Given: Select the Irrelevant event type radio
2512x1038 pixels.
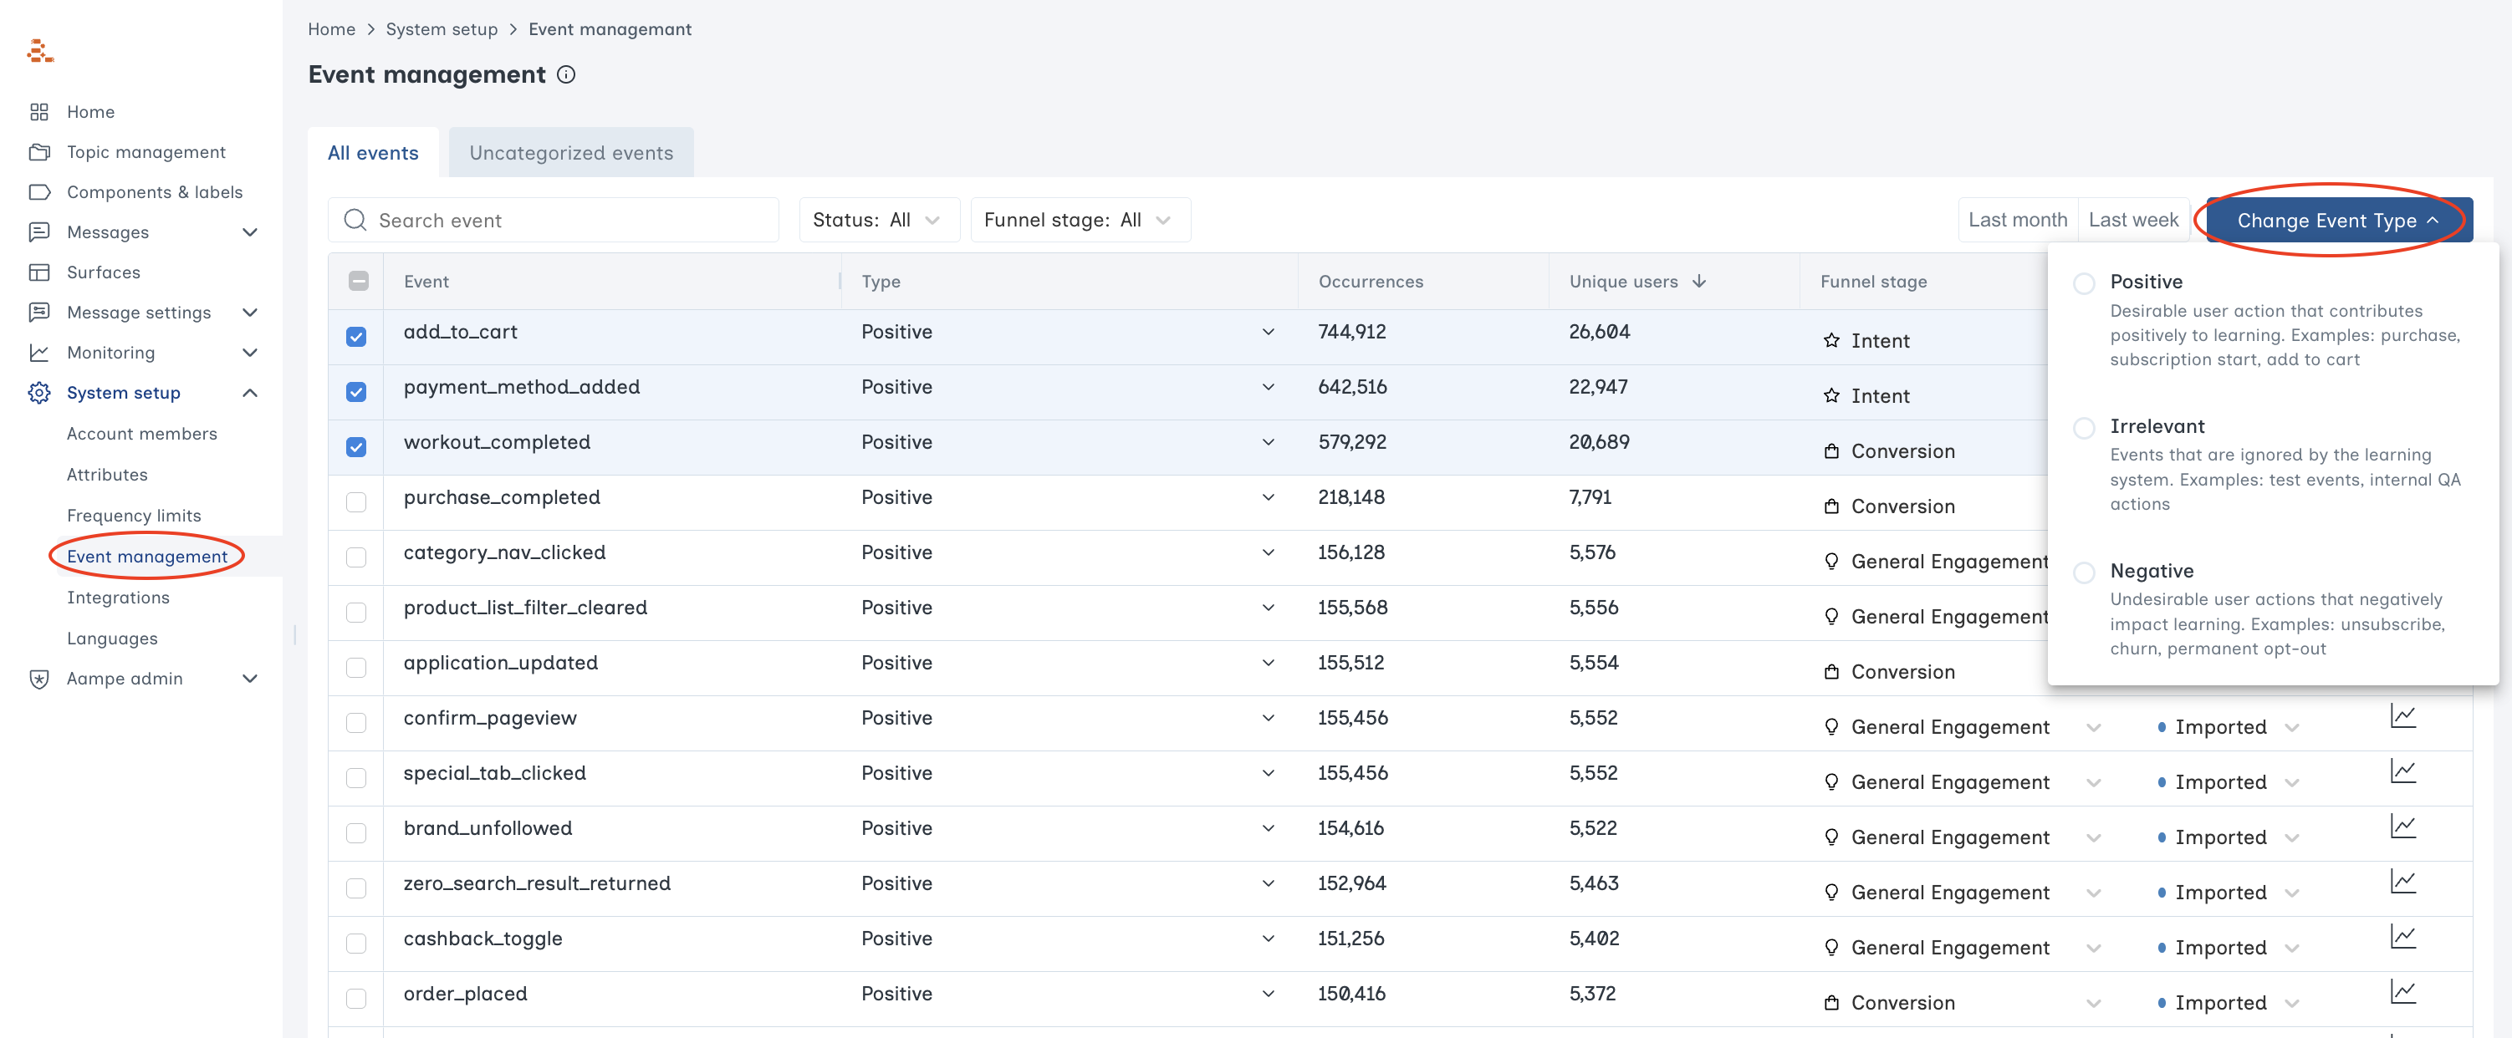Looking at the screenshot, I should click(2083, 428).
